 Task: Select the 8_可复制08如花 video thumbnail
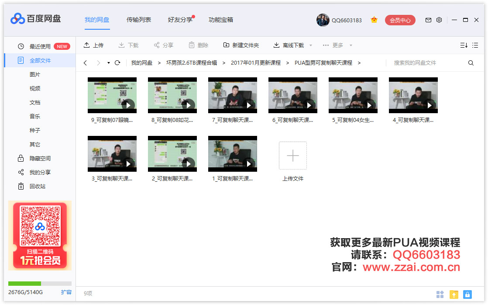pos(172,95)
